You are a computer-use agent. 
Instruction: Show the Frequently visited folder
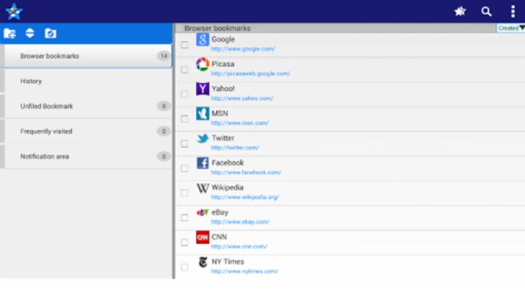[x=86, y=131]
